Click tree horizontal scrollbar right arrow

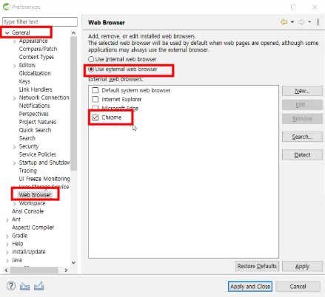tap(66, 270)
